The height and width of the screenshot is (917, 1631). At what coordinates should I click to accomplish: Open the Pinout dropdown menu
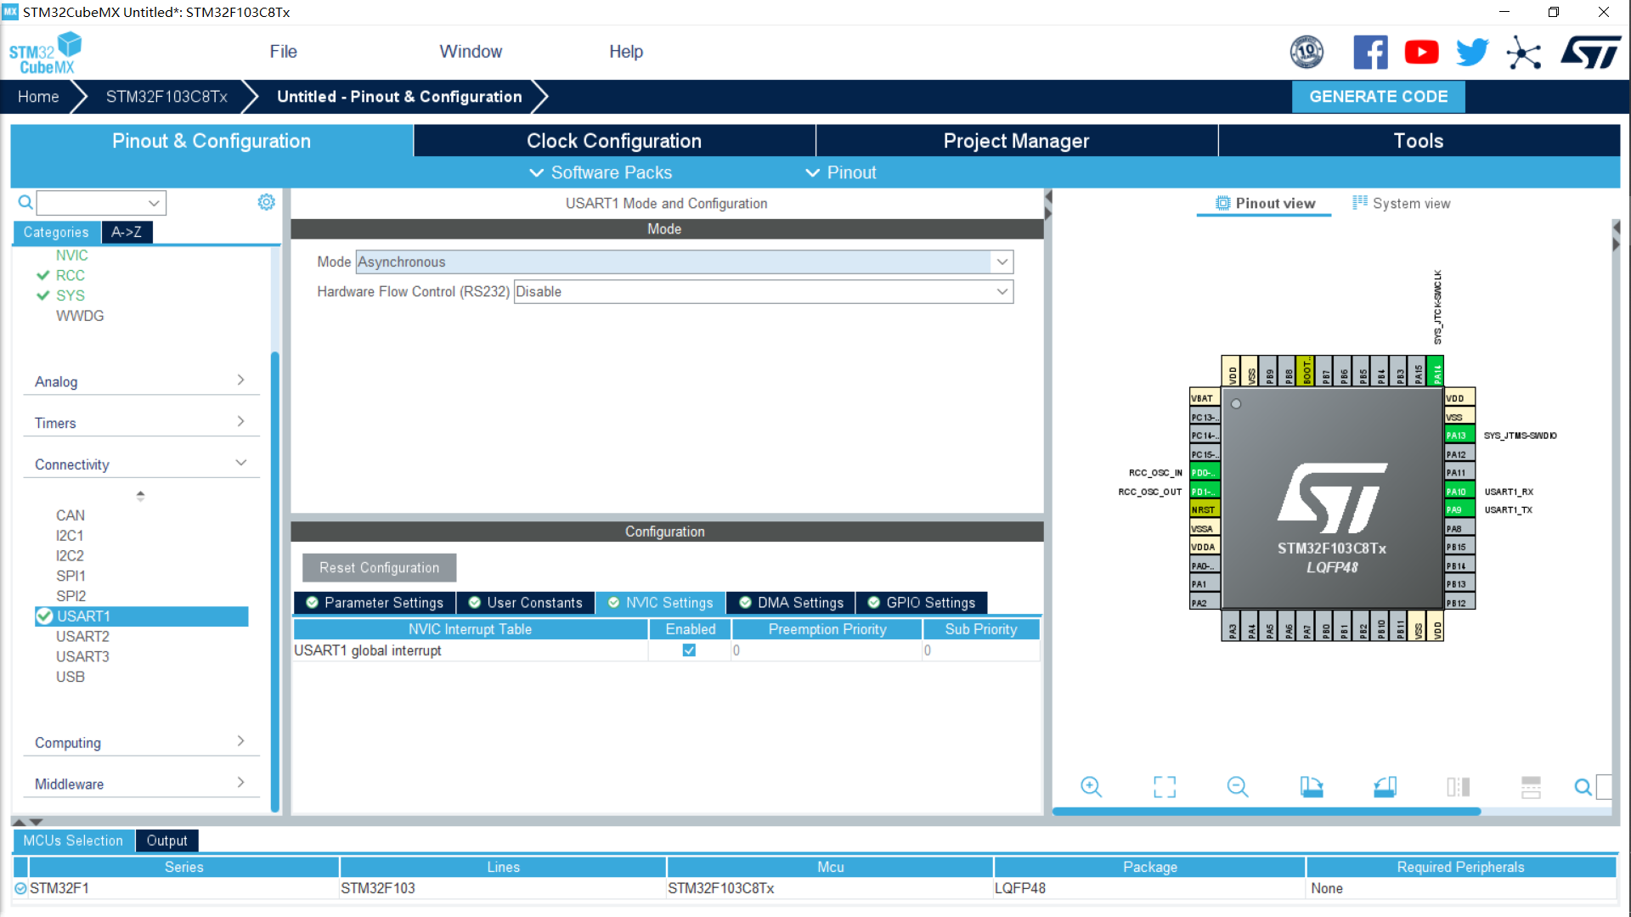841,172
